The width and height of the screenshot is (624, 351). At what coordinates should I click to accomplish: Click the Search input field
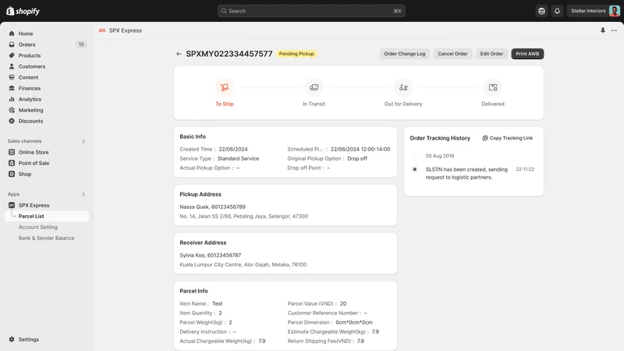pos(311,11)
